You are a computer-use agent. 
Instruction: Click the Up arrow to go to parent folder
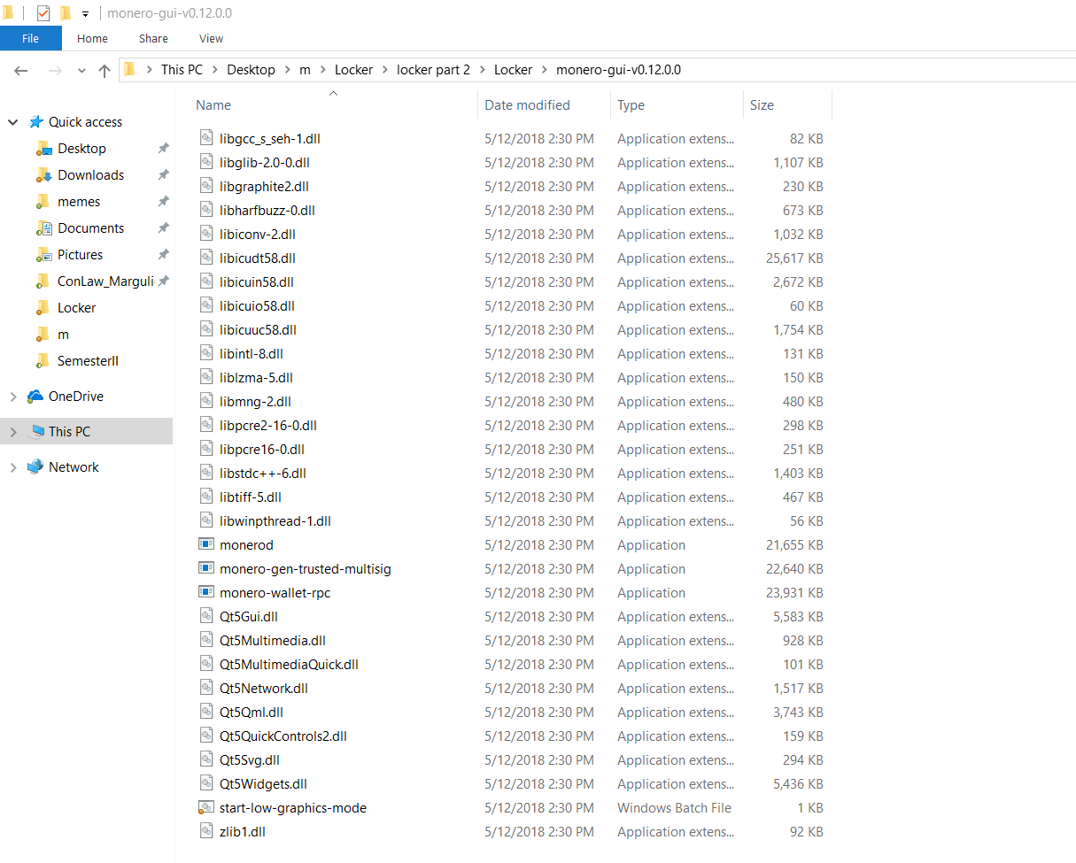[104, 69]
